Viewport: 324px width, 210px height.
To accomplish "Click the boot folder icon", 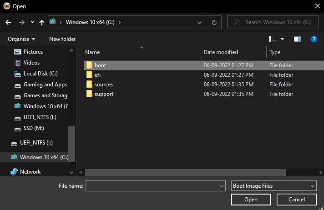I will pos(89,65).
